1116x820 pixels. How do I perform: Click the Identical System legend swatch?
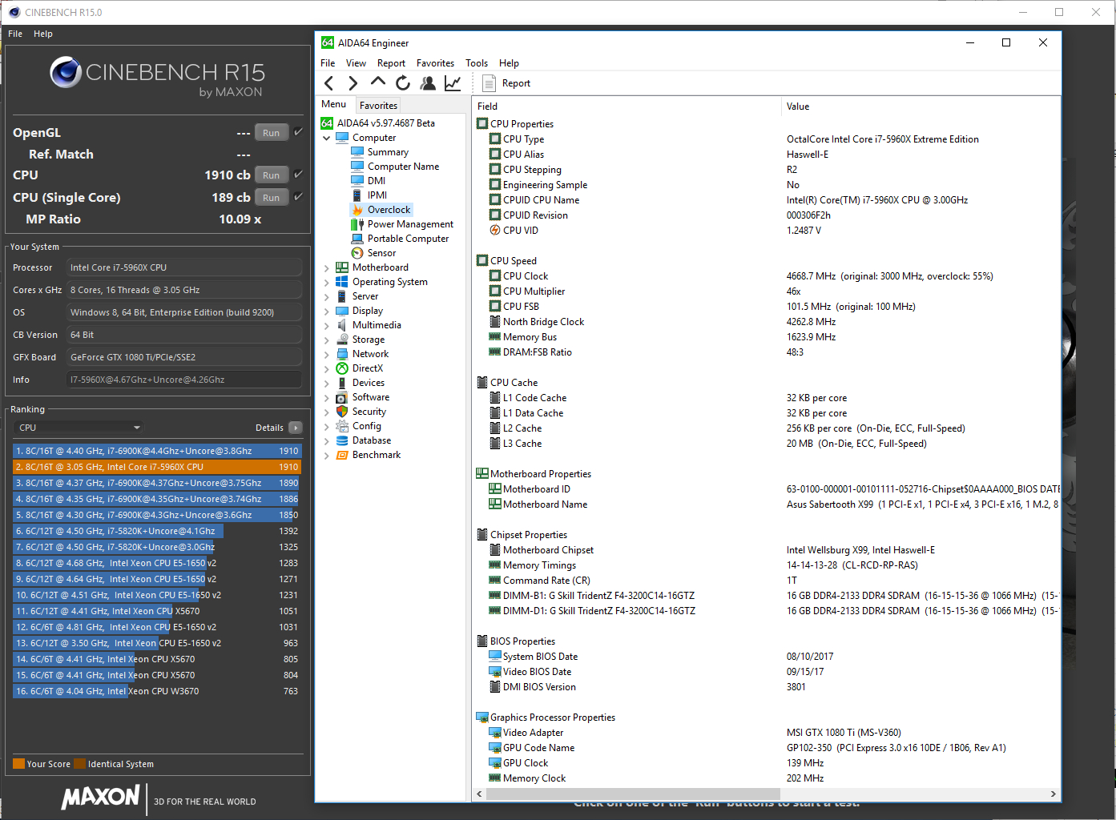click(x=79, y=764)
